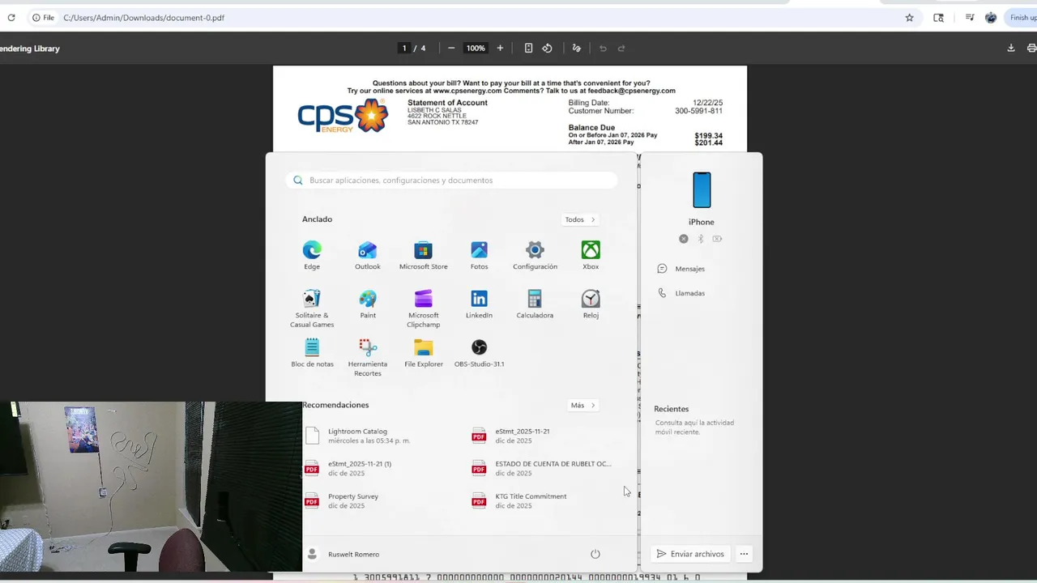Reload the browser page
Viewport: 1037px width, 583px height.
tap(11, 17)
